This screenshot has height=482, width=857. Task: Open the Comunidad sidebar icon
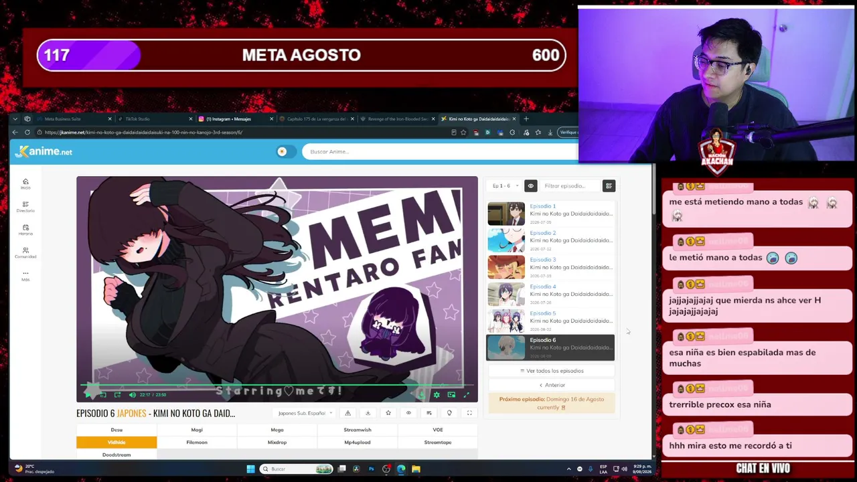point(25,252)
